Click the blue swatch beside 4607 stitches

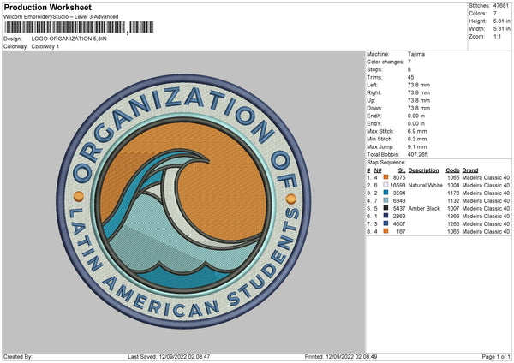[385, 223]
